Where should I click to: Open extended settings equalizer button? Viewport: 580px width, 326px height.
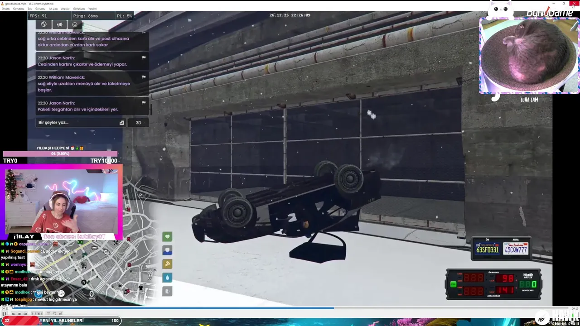[39, 314]
